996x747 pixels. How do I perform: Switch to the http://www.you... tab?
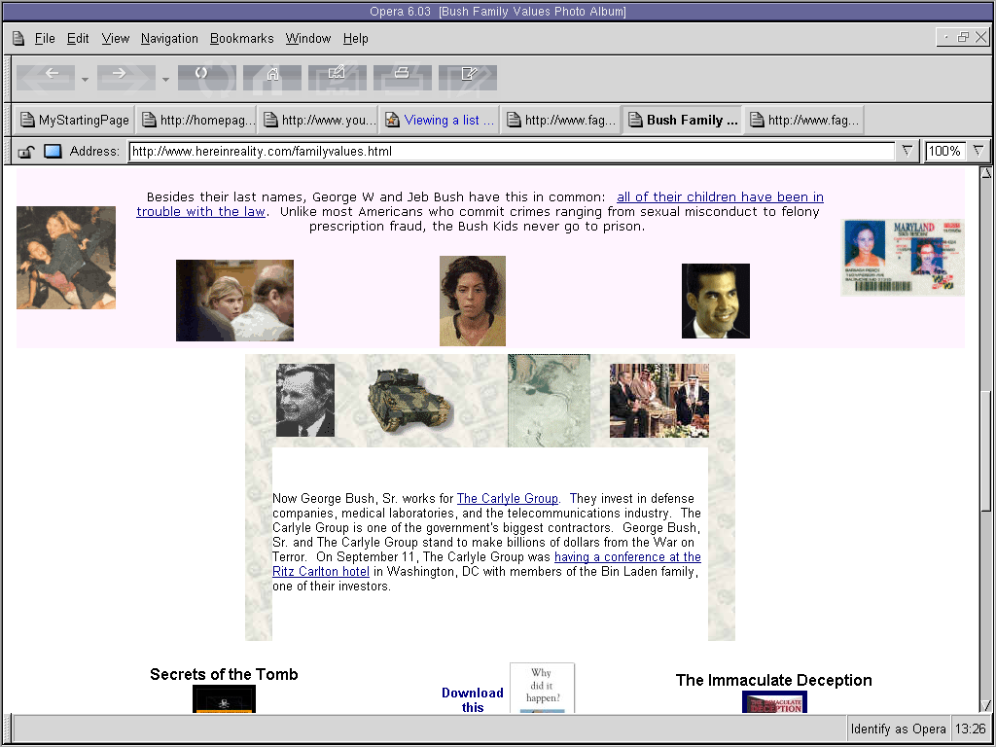pos(319,120)
